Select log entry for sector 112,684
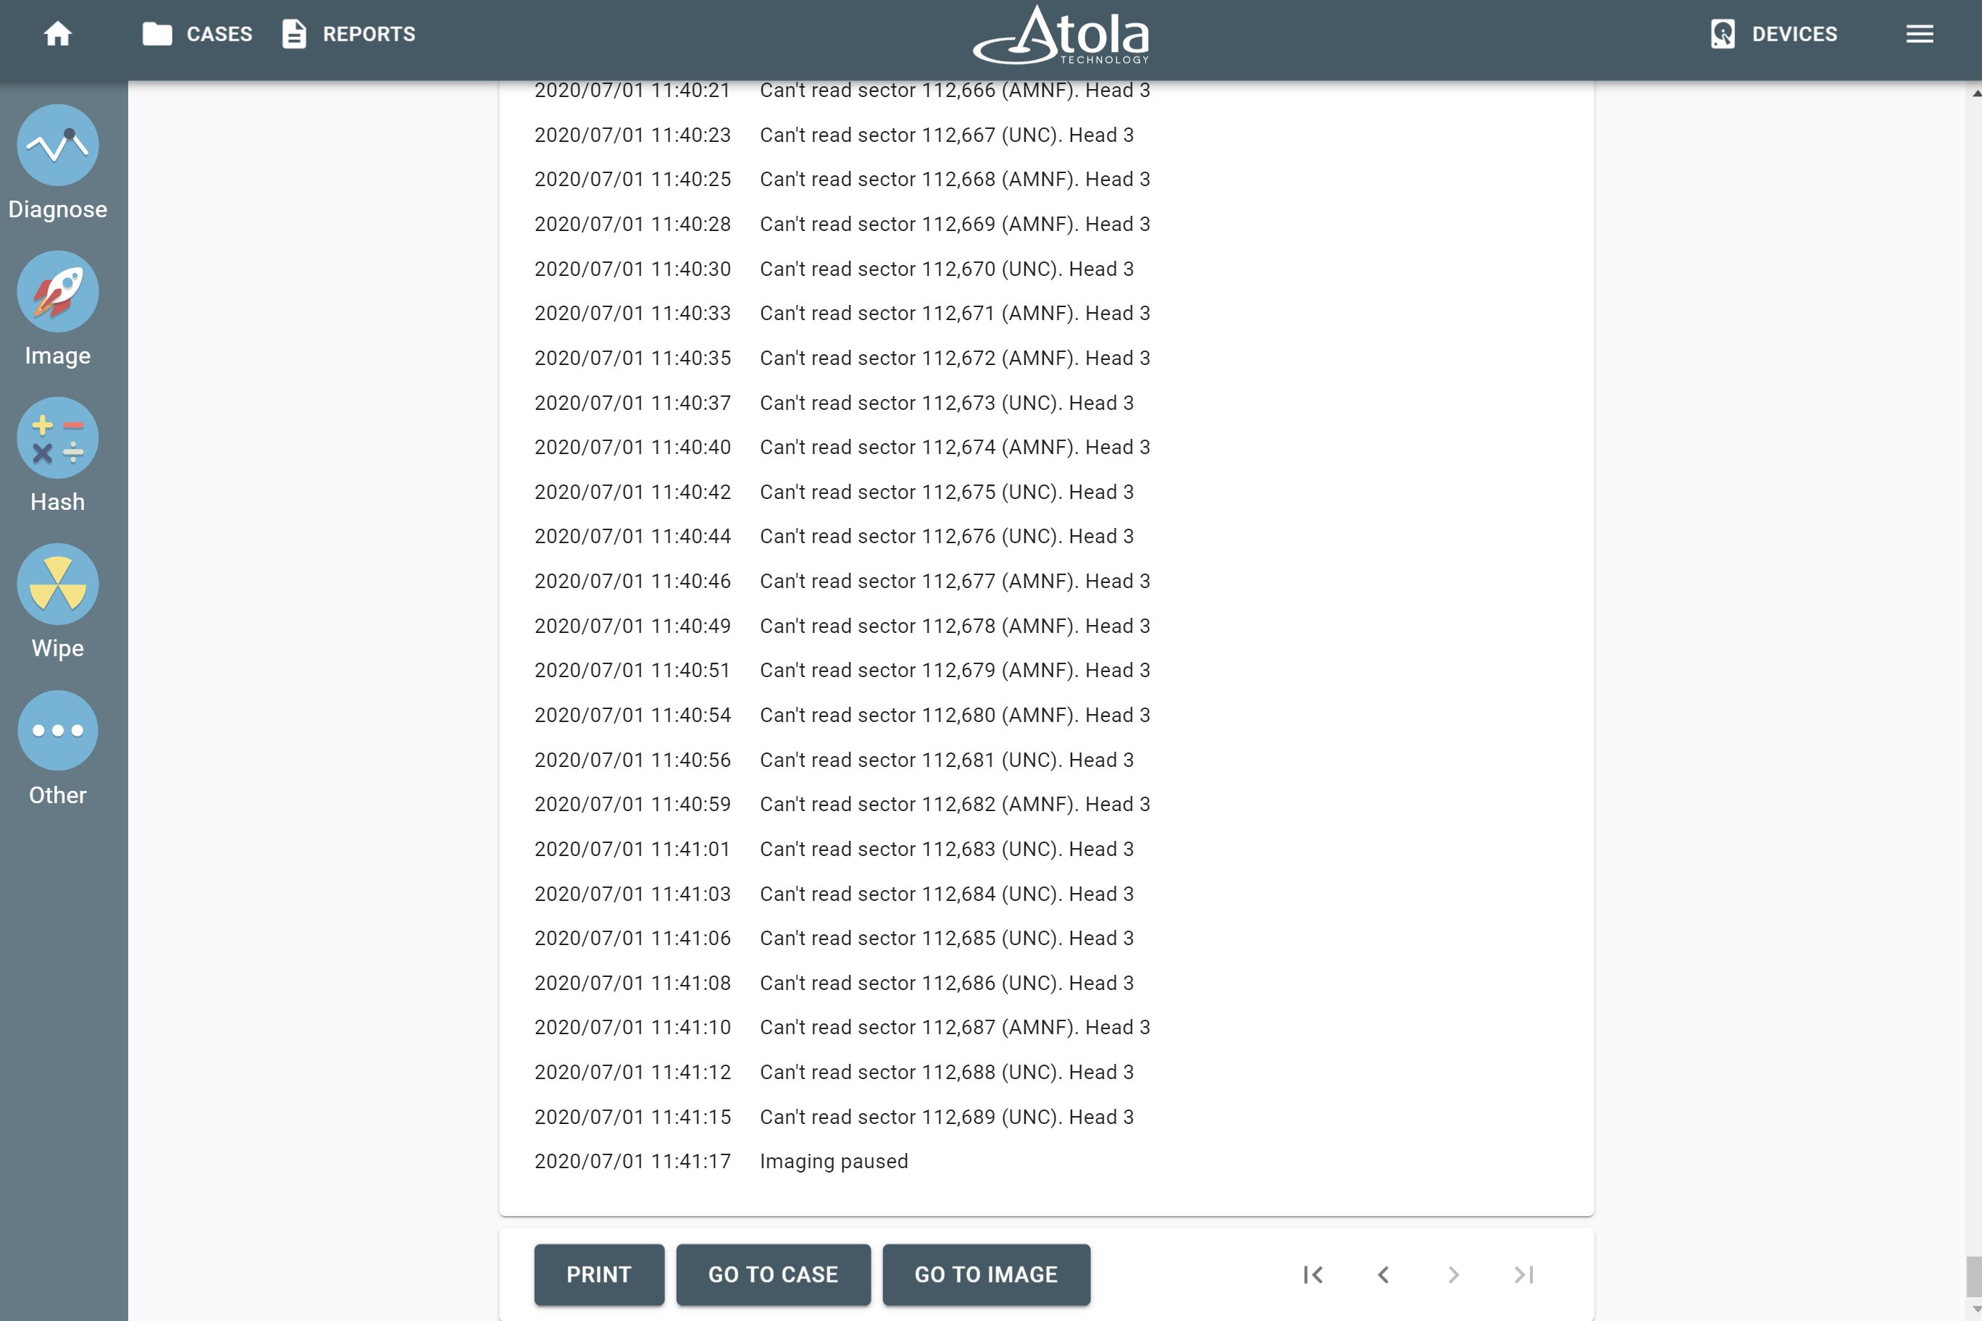 (x=835, y=893)
